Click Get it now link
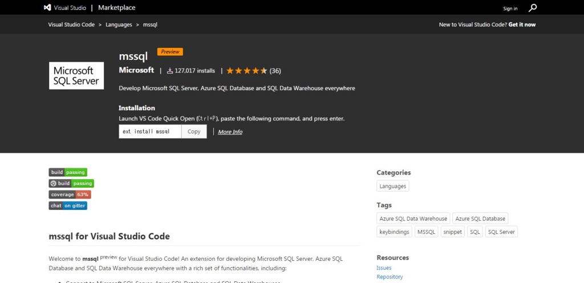584x283 pixels. click(522, 25)
